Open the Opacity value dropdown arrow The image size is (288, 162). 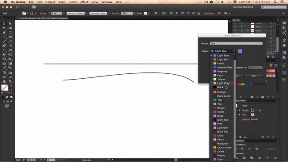[134, 13]
